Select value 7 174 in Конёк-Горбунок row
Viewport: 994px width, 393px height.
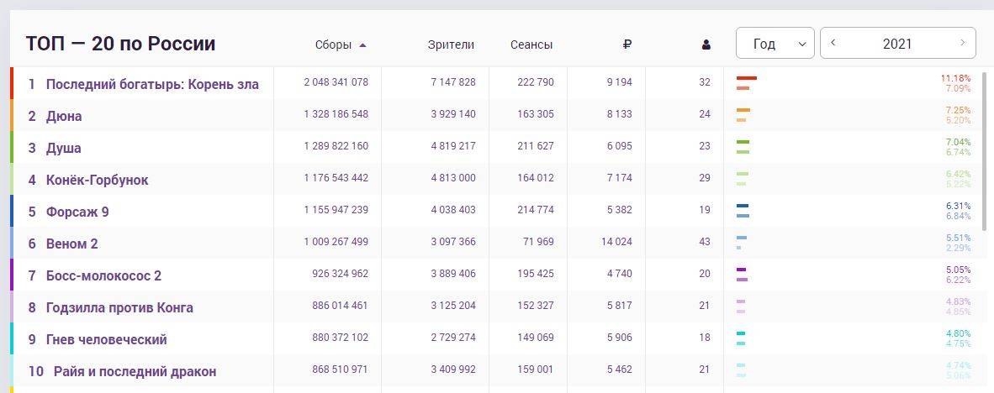coord(619,178)
